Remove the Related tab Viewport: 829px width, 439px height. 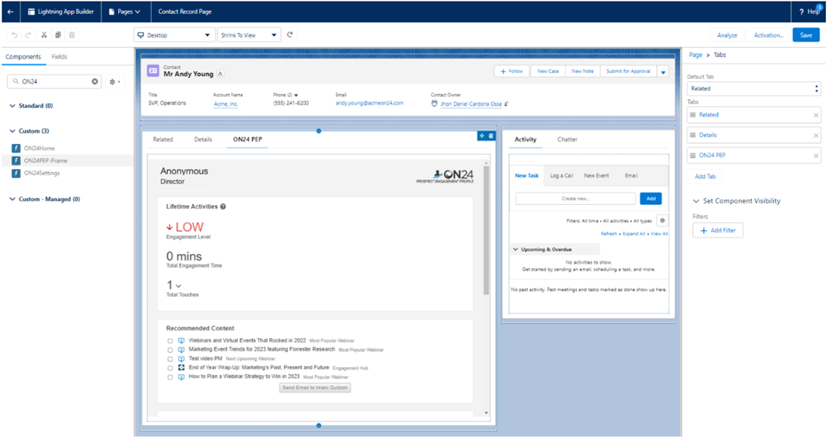pyautogui.click(x=816, y=115)
